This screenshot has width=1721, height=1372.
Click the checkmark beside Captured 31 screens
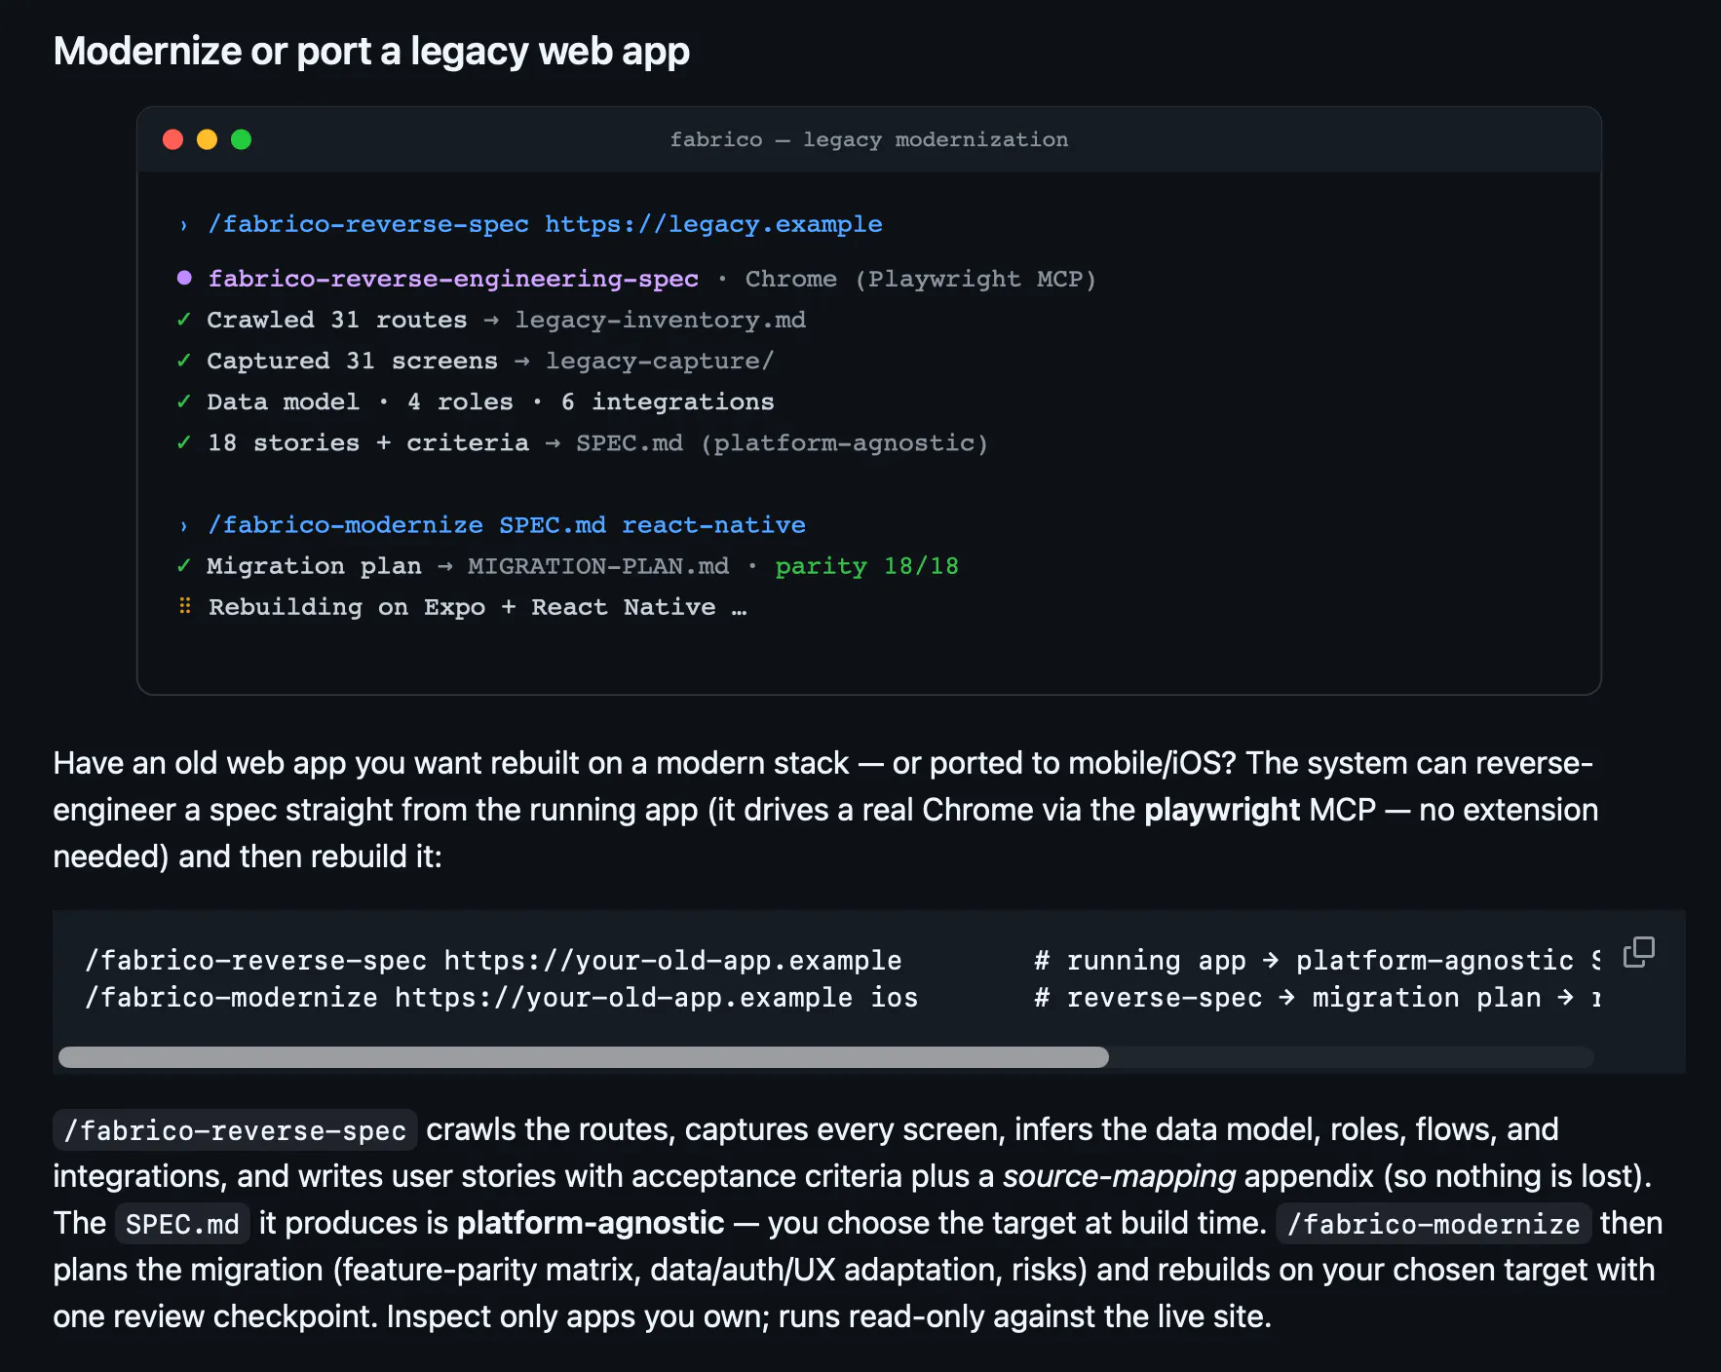[183, 361]
